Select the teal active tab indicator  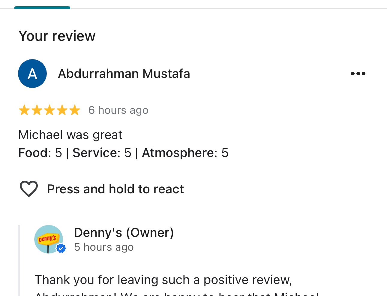pos(42,8)
